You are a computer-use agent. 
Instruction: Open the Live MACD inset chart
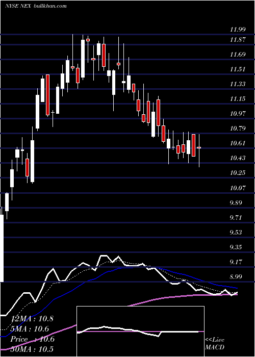tap(140, 331)
